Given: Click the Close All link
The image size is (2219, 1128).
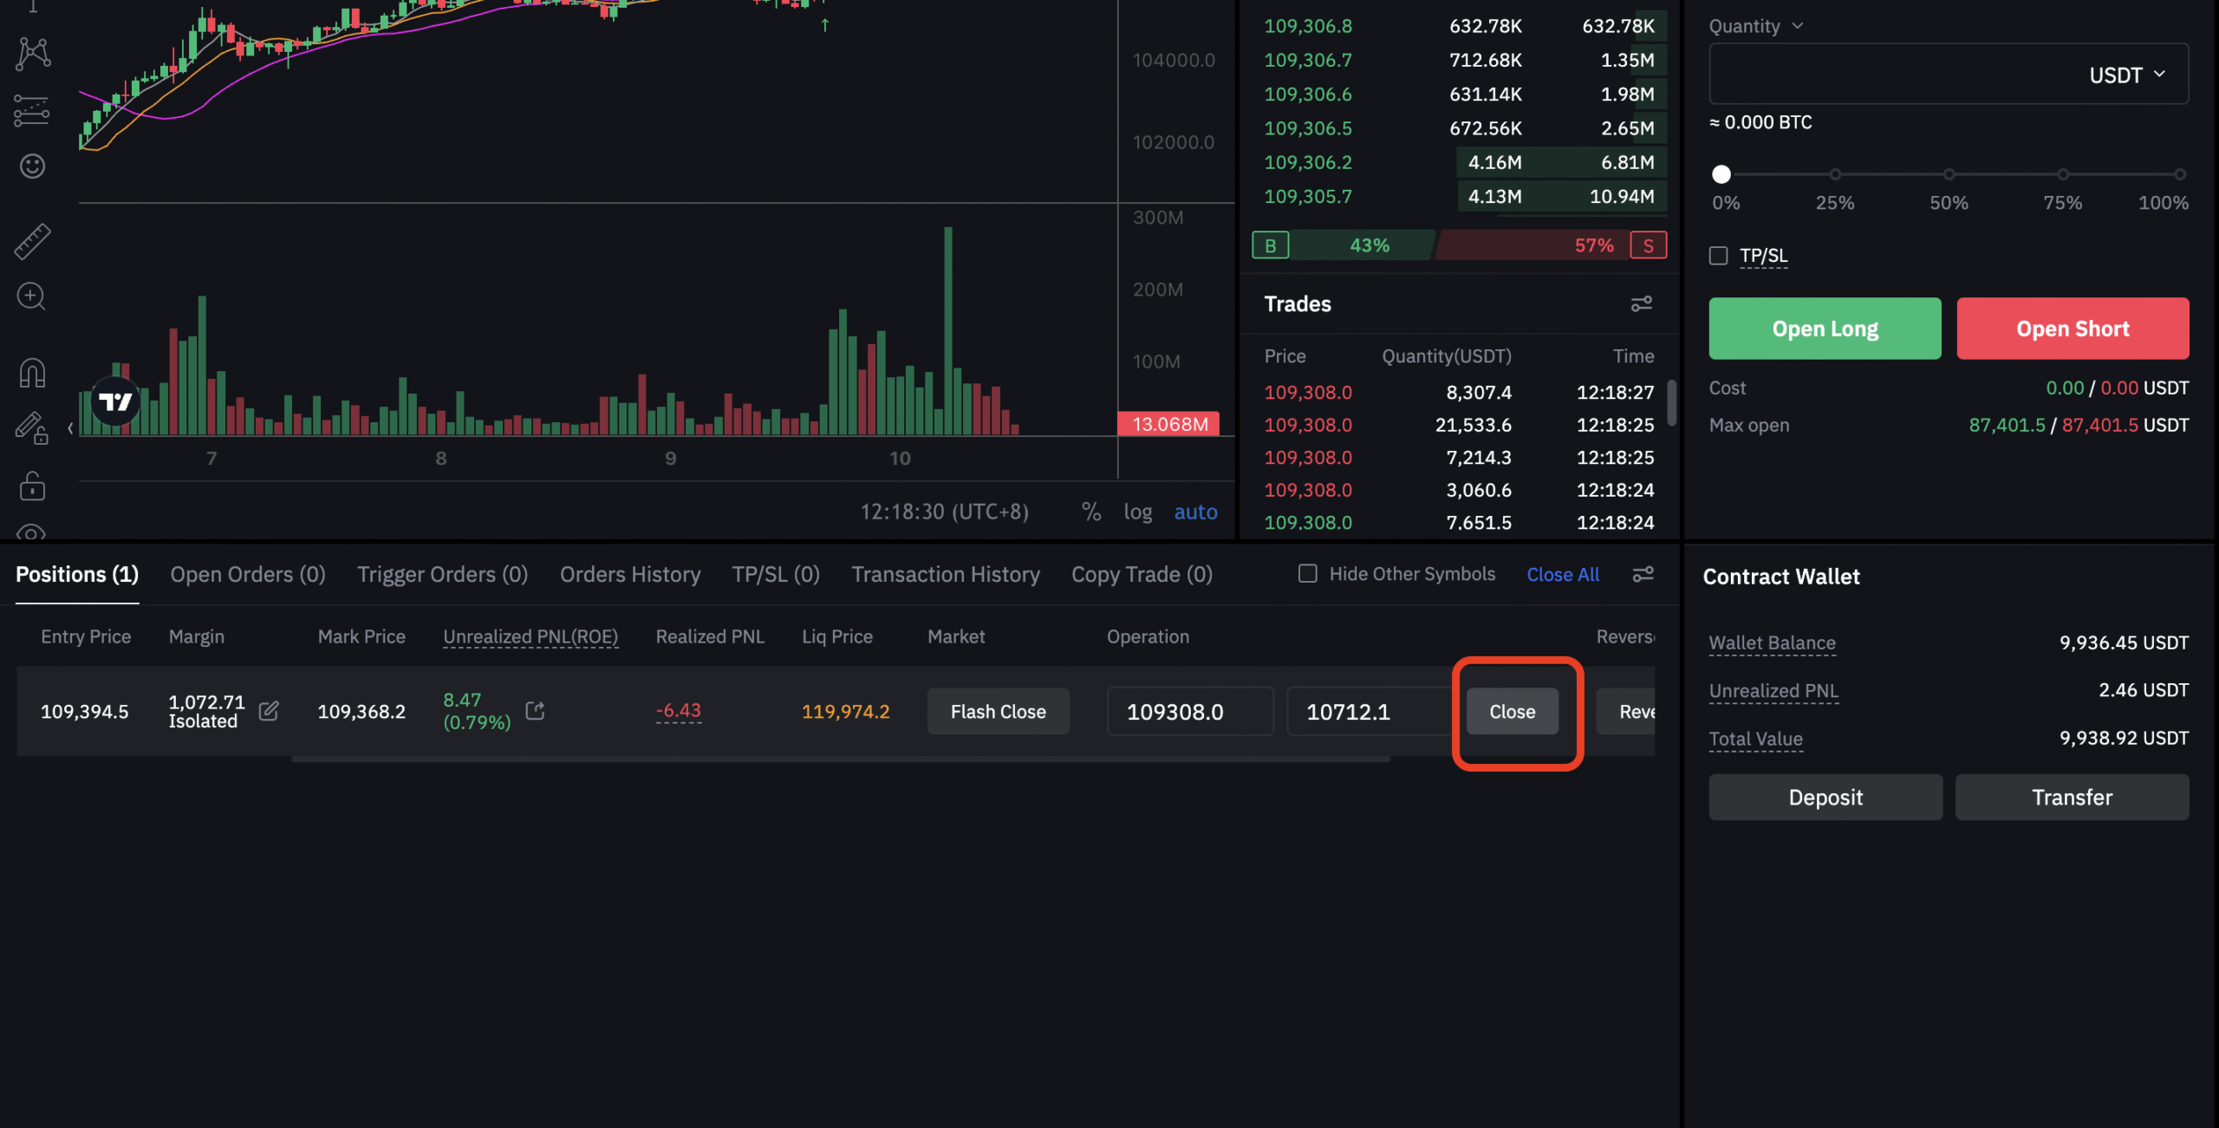Looking at the screenshot, I should 1563,574.
